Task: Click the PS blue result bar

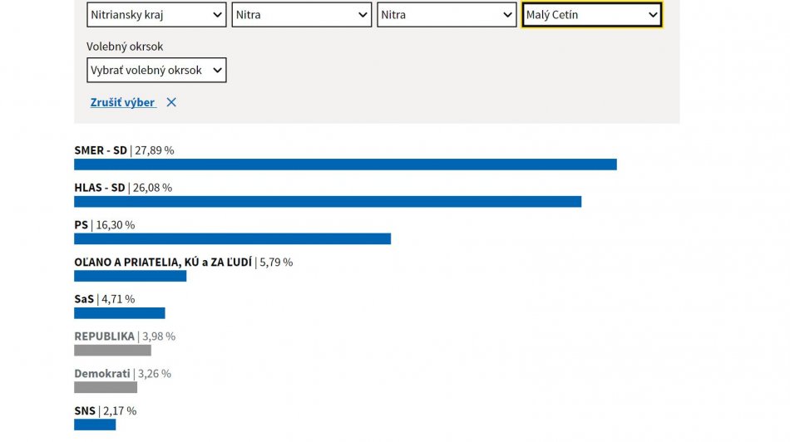Action: [x=232, y=239]
